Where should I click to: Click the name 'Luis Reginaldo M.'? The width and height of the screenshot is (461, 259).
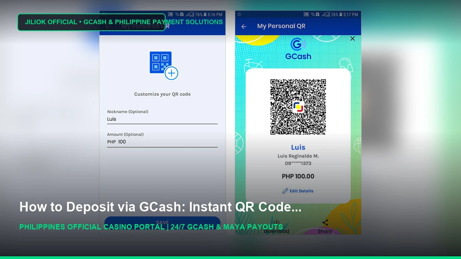pyautogui.click(x=298, y=156)
